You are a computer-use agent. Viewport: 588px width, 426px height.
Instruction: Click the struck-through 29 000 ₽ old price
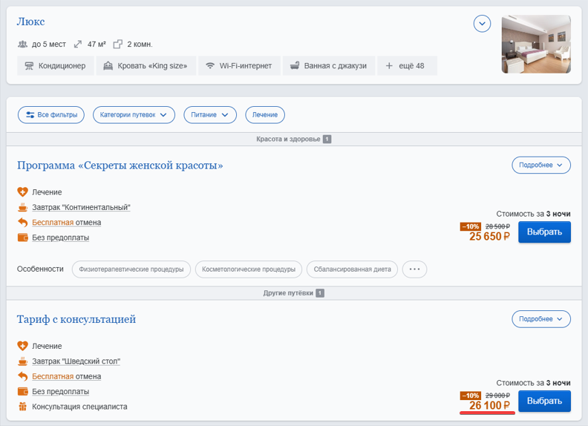tap(497, 396)
